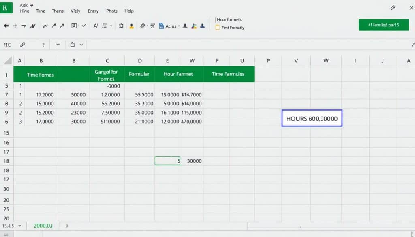Viewport: 415px width, 237px height.
Task: Click the link icon in formula bar
Action: click(x=23, y=45)
